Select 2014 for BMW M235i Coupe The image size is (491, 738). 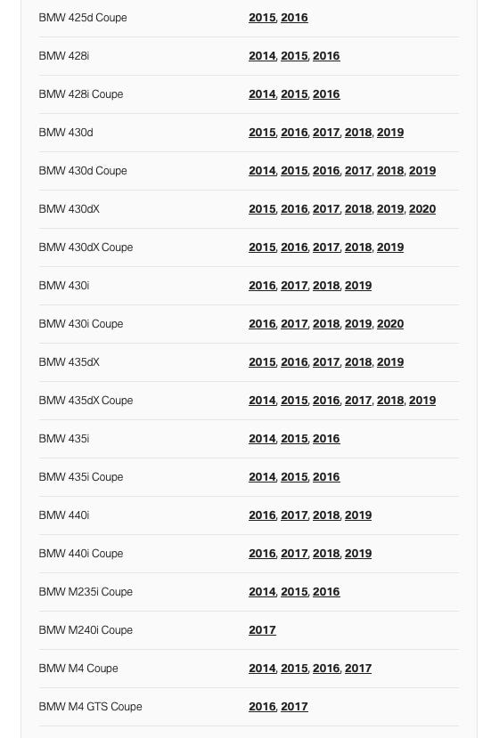(x=262, y=592)
